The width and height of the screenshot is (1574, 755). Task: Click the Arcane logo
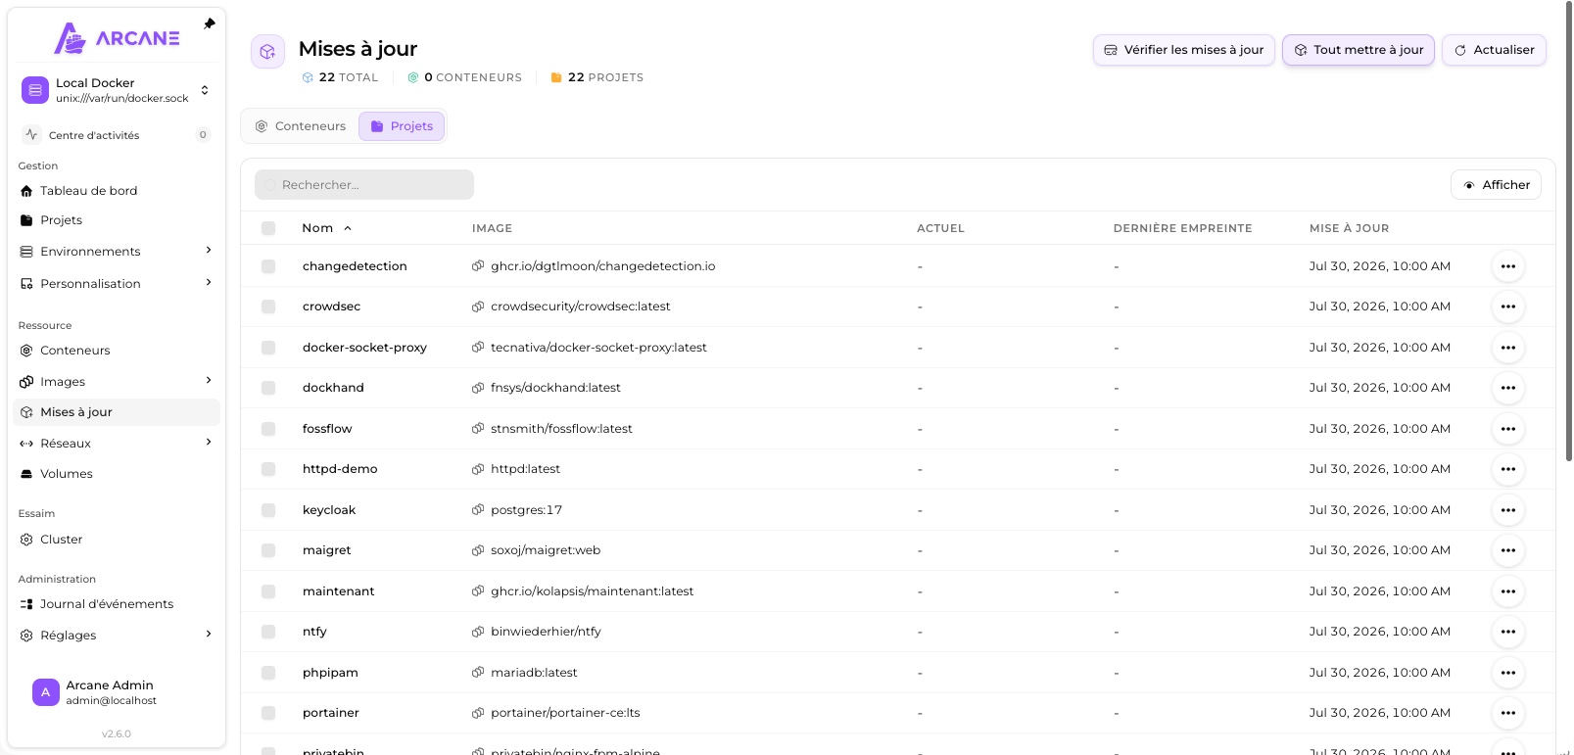117,38
